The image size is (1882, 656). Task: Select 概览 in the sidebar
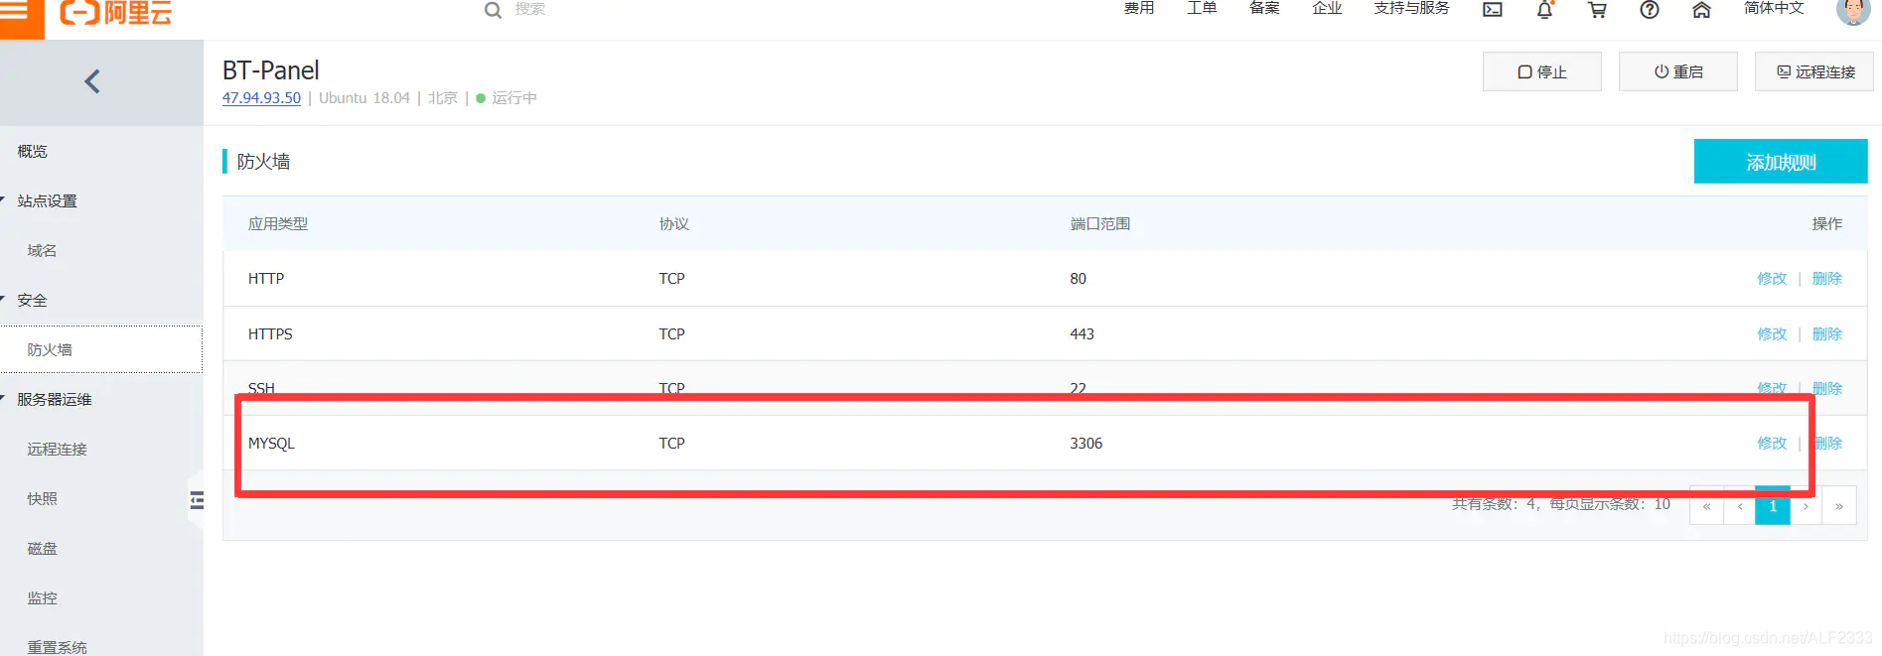tap(32, 151)
